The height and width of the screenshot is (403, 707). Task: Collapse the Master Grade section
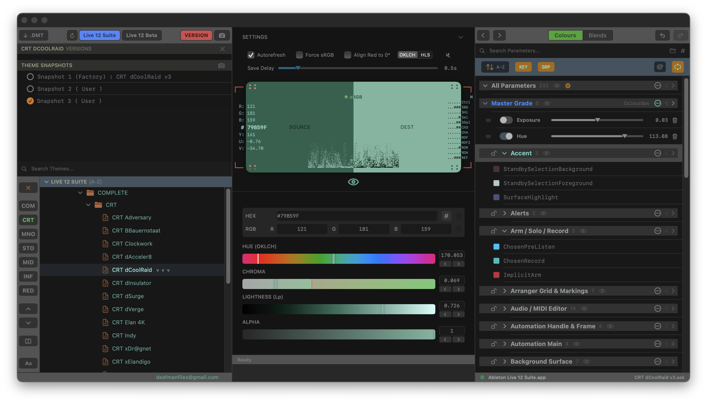485,103
